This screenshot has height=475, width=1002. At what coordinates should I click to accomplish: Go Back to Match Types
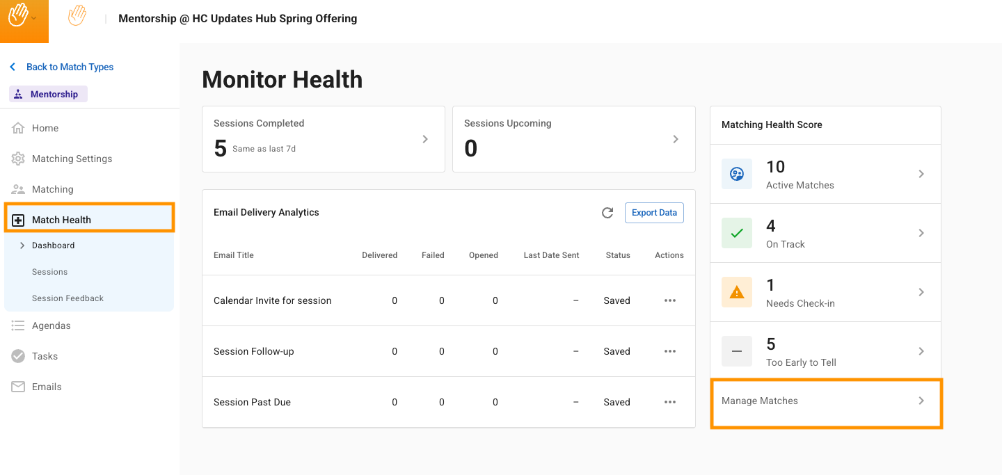coord(70,67)
